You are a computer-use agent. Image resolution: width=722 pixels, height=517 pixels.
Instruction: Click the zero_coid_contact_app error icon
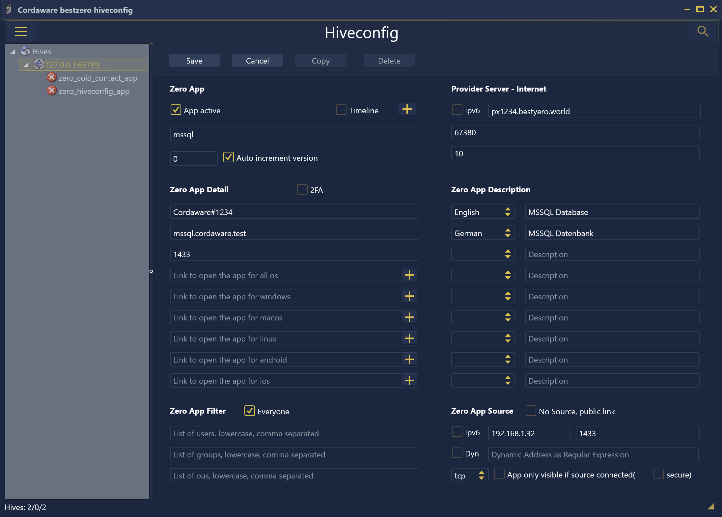click(x=51, y=78)
